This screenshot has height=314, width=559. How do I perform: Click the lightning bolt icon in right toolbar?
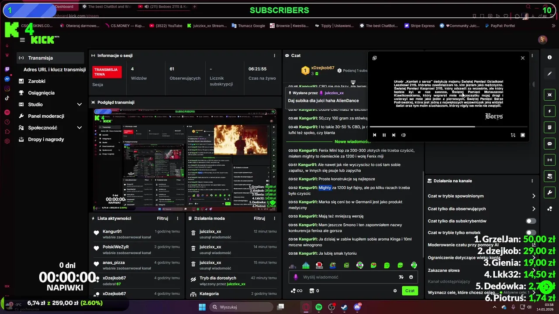[x=549, y=111]
